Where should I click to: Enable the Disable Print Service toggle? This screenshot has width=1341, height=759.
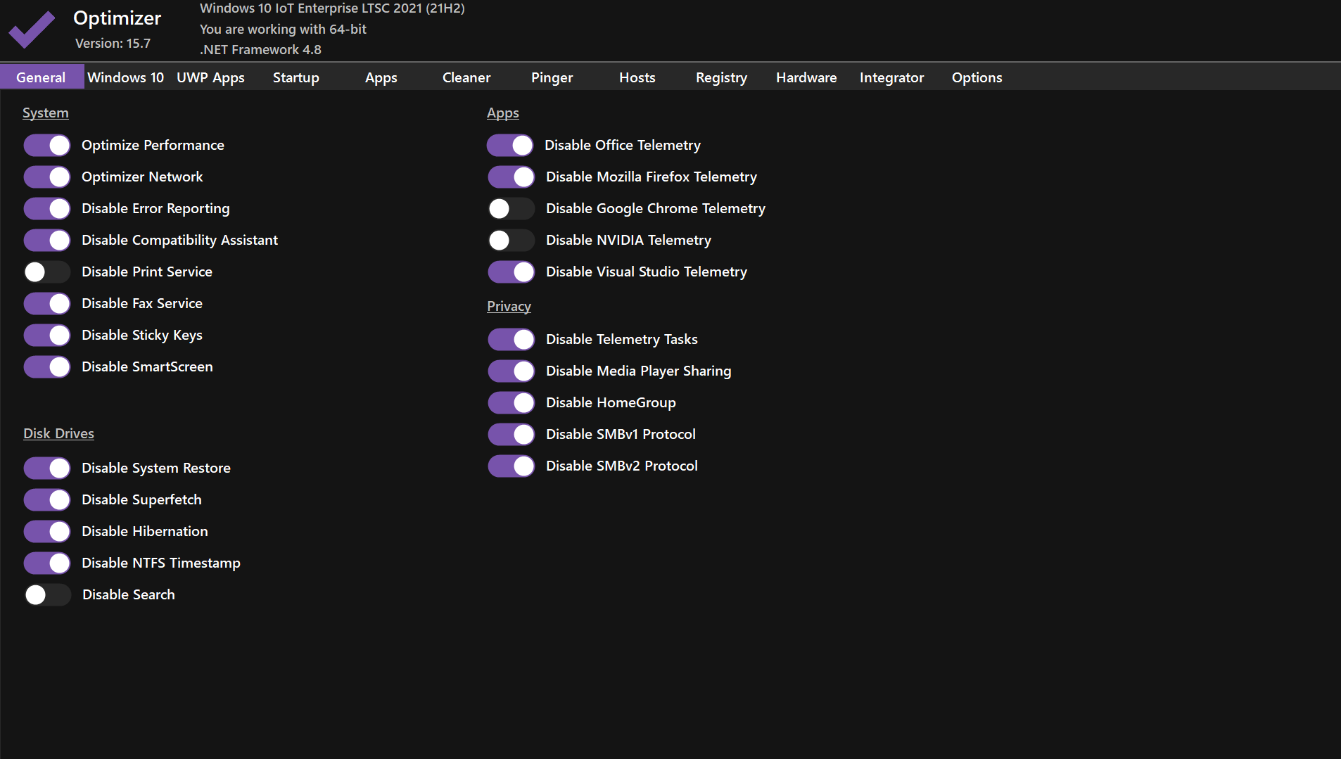pos(46,272)
